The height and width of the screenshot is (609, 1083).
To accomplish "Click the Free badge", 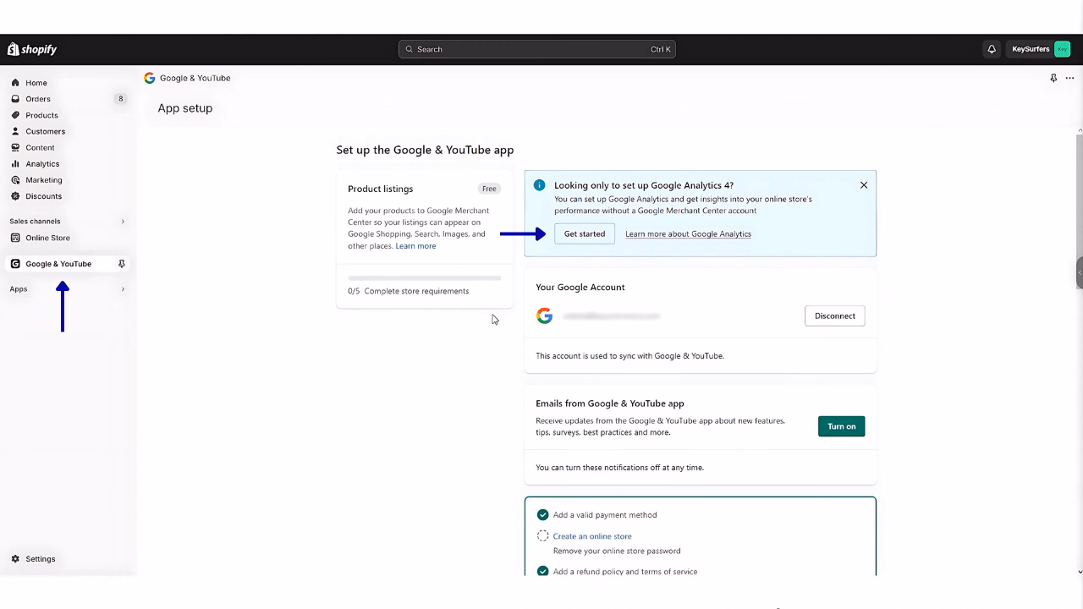I will point(489,189).
